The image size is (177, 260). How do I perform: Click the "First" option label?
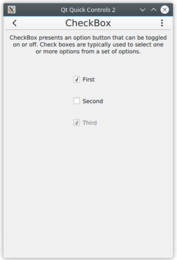click(89, 80)
